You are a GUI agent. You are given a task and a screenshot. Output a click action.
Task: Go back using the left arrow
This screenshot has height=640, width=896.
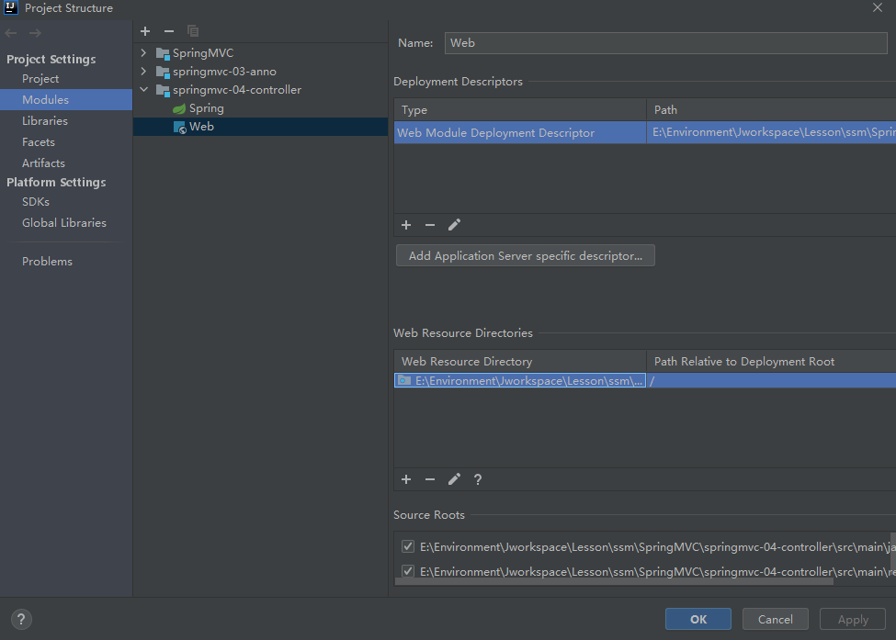pos(11,33)
